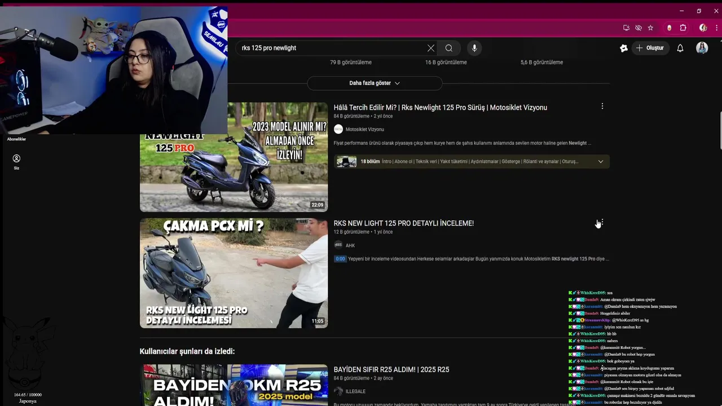Click the Kullanıcılar şunları da izledi heading
Image resolution: width=722 pixels, height=406 pixels.
pos(187,351)
